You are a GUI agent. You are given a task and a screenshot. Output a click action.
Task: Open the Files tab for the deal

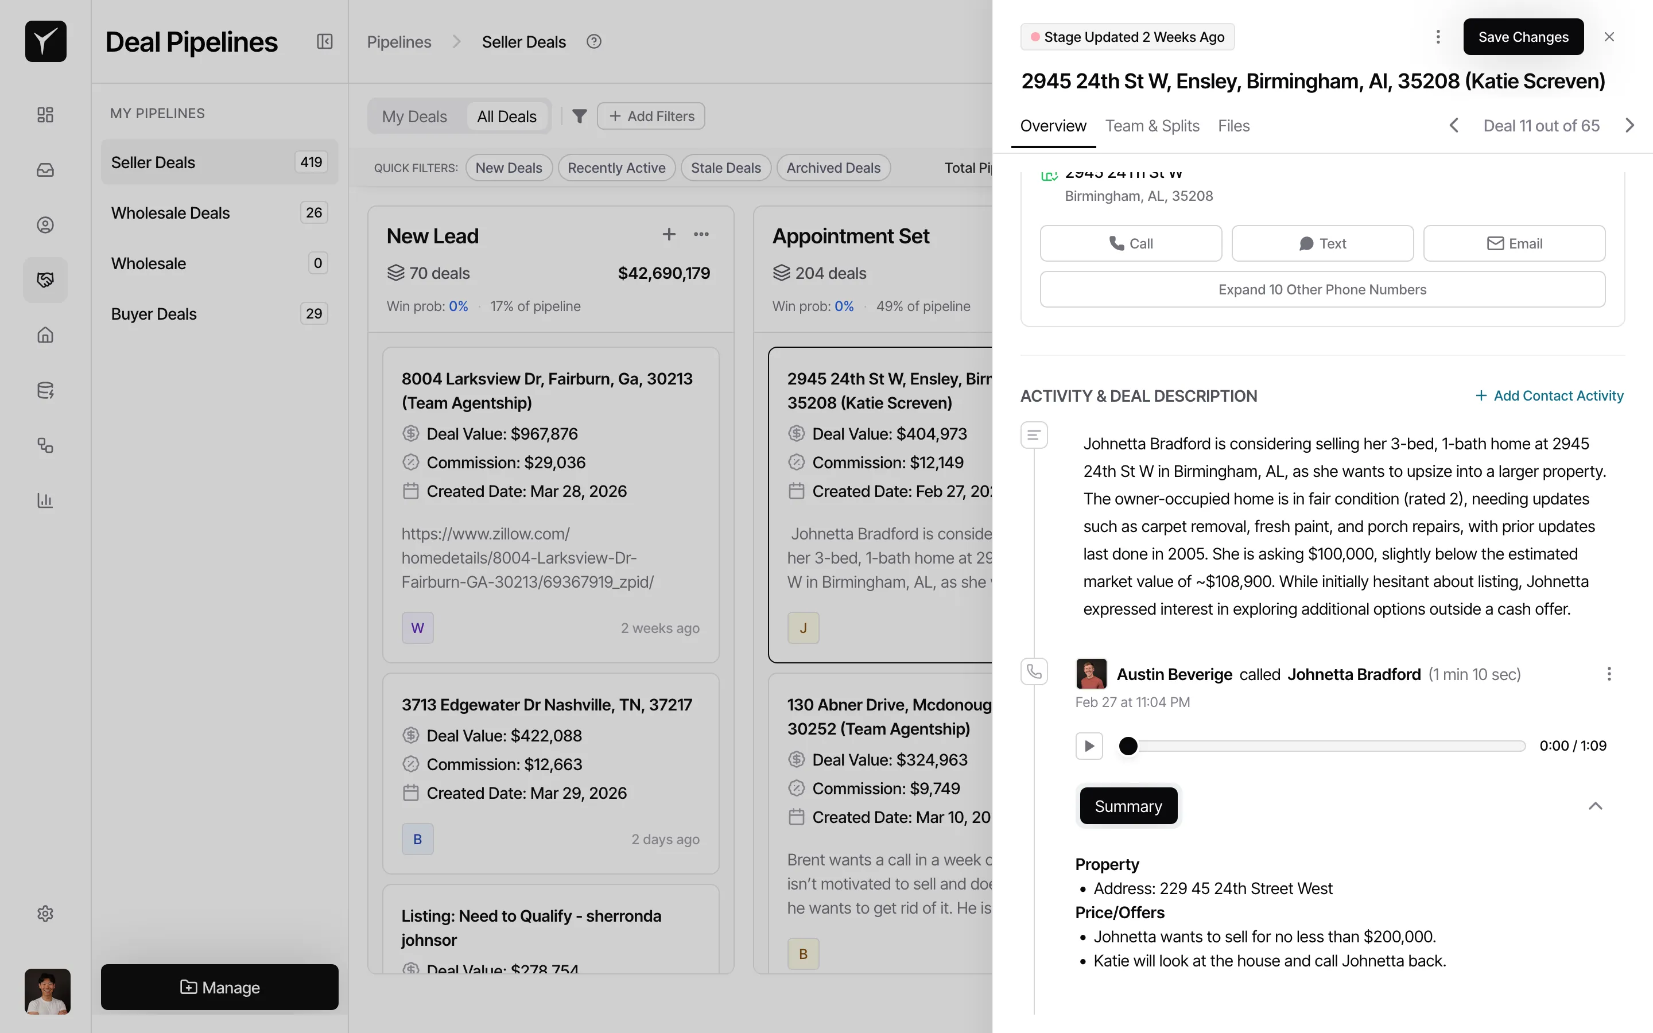(x=1233, y=126)
